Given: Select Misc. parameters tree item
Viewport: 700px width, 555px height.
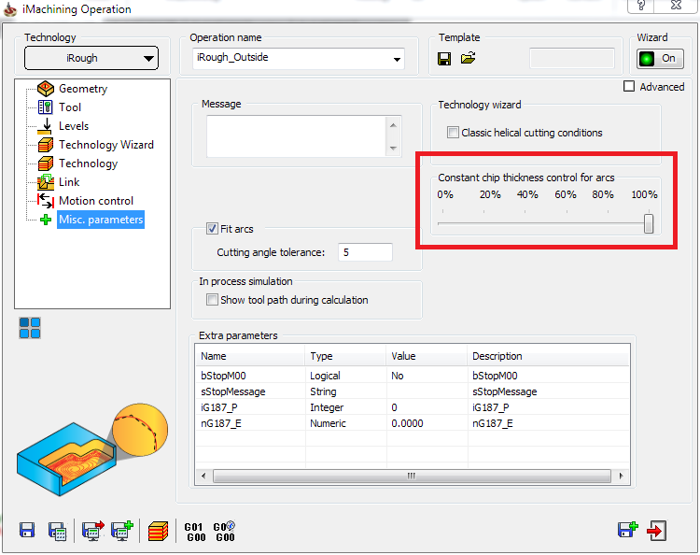Looking at the screenshot, I should coord(101,220).
